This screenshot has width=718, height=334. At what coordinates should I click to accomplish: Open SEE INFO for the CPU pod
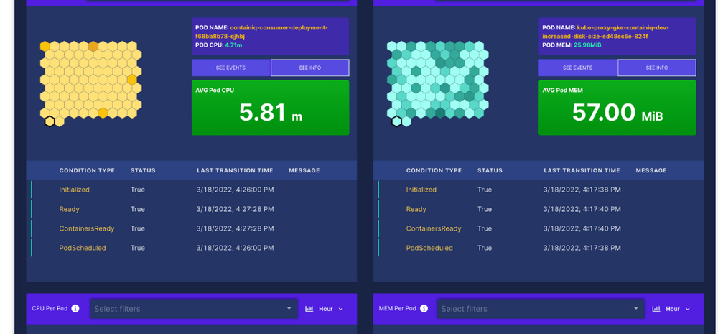[x=310, y=68]
